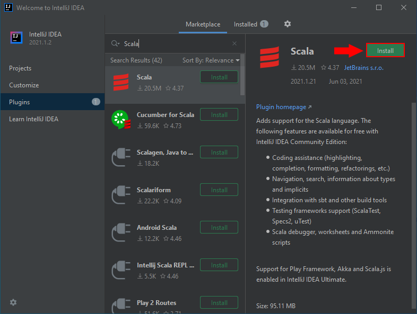Install the Scalariform plugin
The height and width of the screenshot is (314, 417).
coord(219,190)
